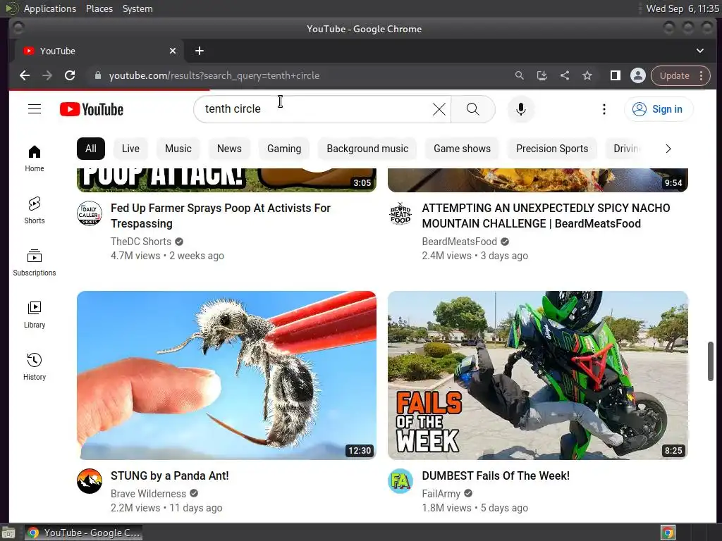Open the Applications menu in the top panel
The width and height of the screenshot is (722, 541).
[50, 8]
